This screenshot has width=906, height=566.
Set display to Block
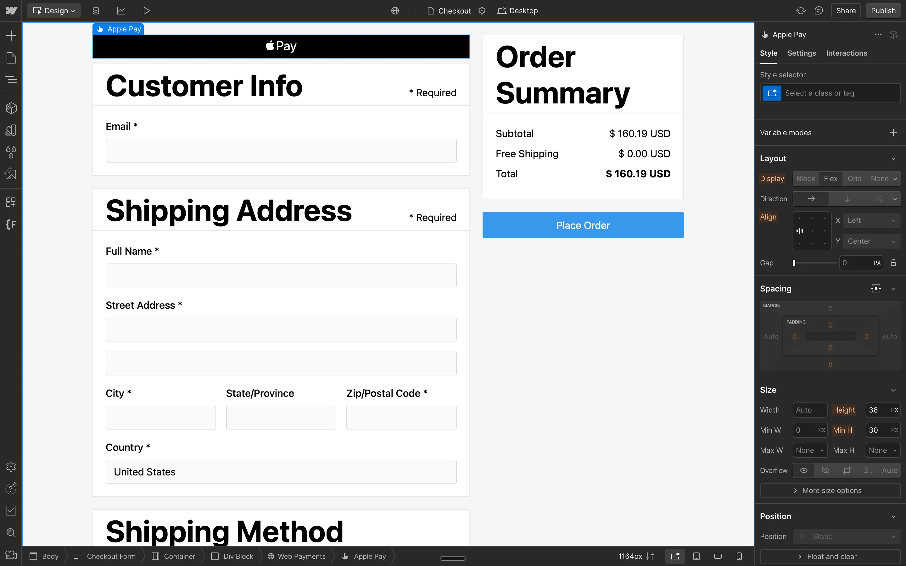tap(806, 179)
